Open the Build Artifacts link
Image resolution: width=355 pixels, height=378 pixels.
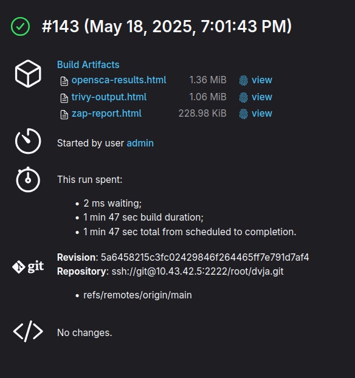(x=88, y=64)
